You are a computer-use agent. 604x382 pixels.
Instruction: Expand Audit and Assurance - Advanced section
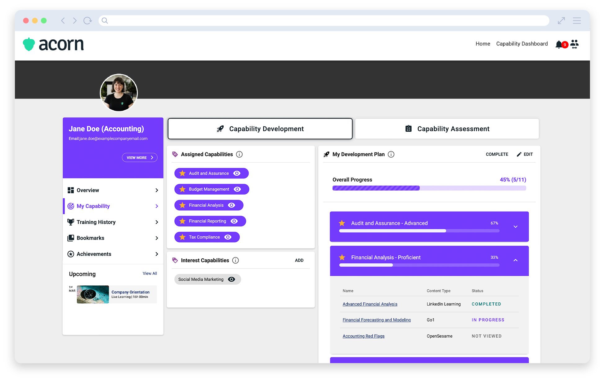click(x=515, y=227)
